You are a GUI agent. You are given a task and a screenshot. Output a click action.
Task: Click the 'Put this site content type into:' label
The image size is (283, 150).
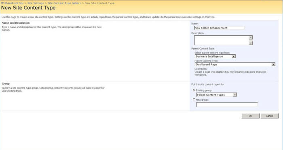tap(208, 84)
